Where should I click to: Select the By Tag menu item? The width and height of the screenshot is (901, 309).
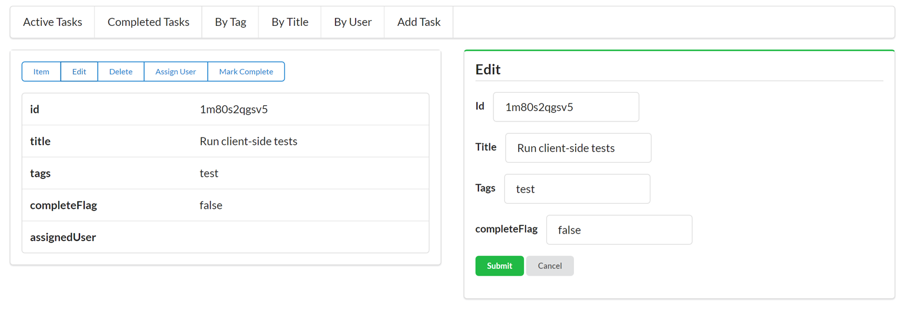[230, 22]
